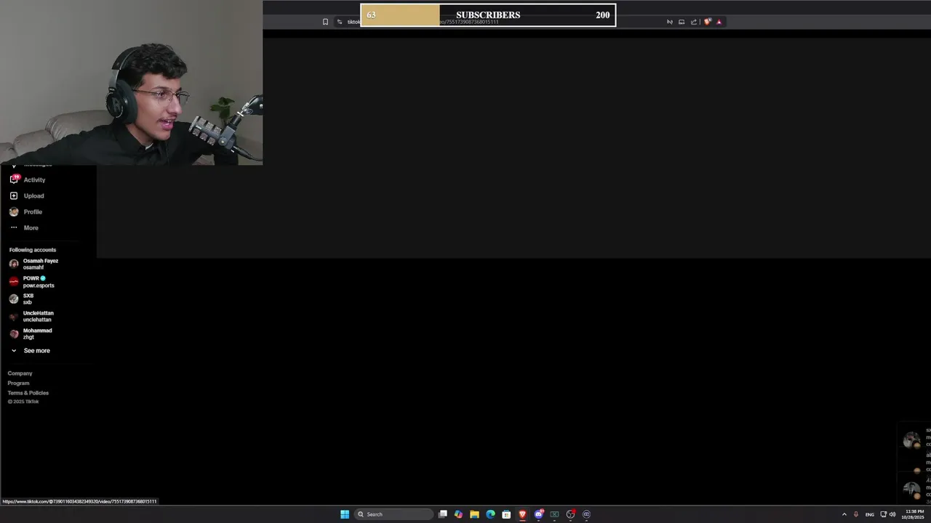Open OBS Studio from the taskbar

[x=570, y=514]
